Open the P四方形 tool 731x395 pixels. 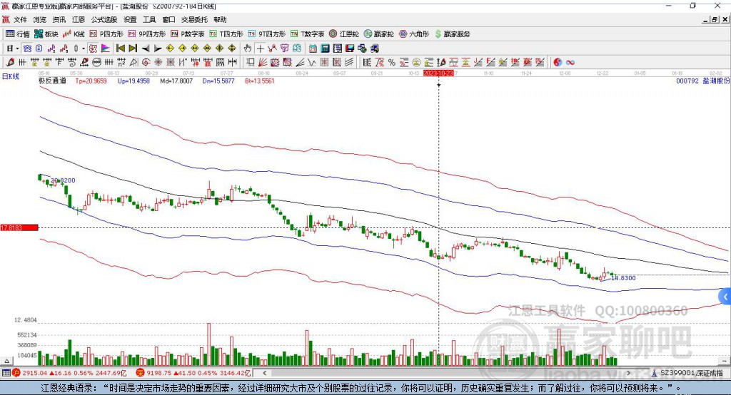(x=106, y=34)
